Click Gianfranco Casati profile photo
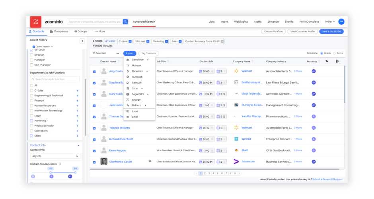The width and height of the screenshot is (374, 199). 104,161
